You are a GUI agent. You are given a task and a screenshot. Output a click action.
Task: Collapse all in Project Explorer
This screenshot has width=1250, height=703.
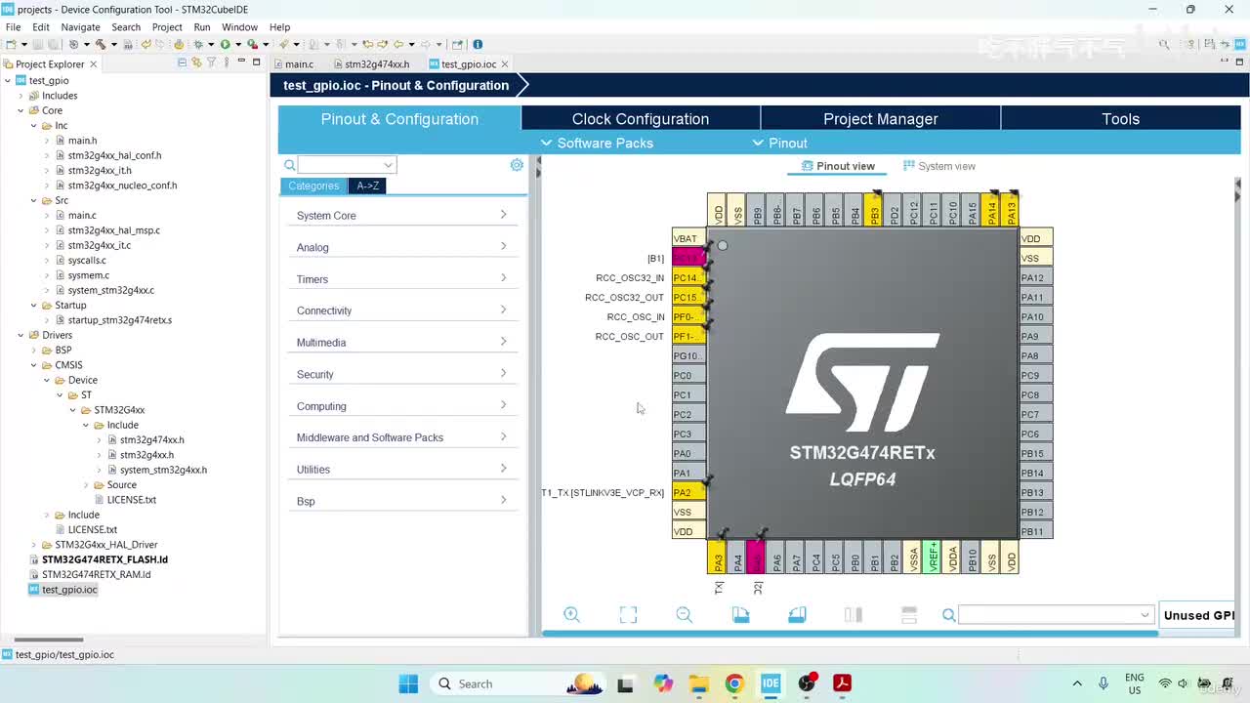182,62
